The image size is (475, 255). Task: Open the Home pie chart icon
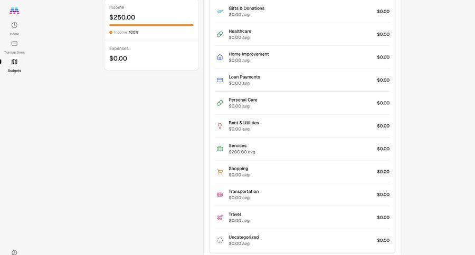pyautogui.click(x=14, y=25)
